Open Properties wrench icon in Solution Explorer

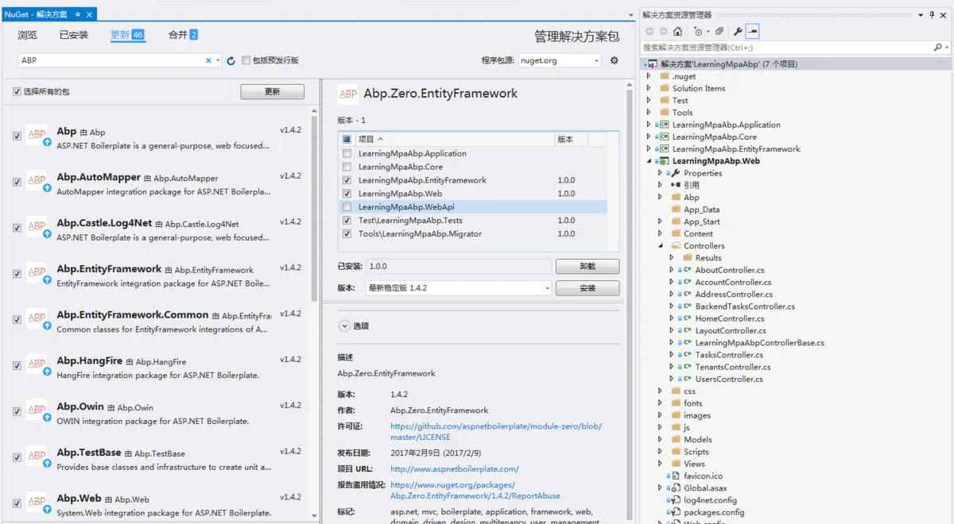[x=738, y=32]
